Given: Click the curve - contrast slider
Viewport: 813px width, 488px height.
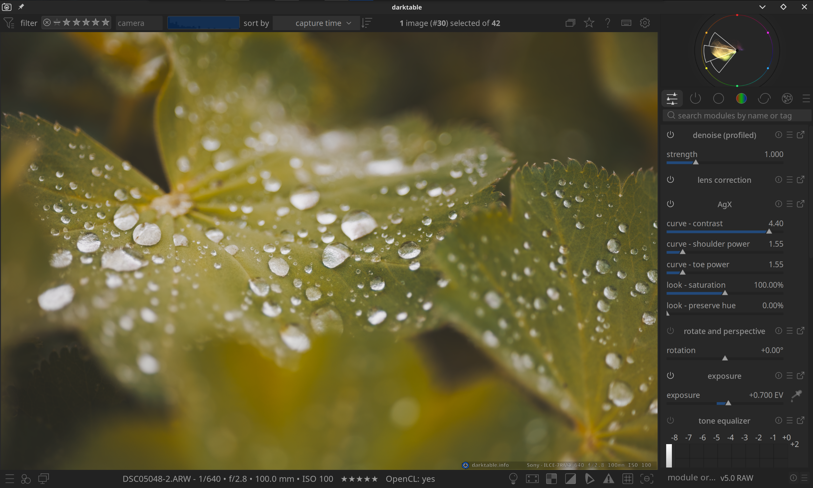Looking at the screenshot, I should coord(724,231).
